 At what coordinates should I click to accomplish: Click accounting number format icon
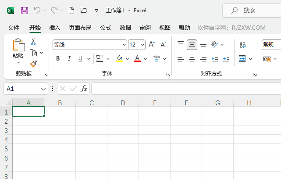(x=267, y=59)
